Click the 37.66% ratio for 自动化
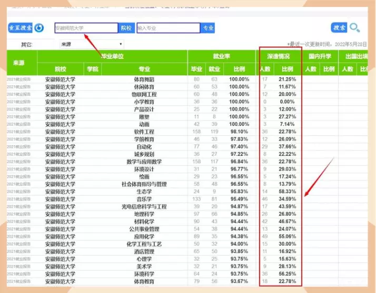This screenshot has height=293, width=376. click(288, 147)
